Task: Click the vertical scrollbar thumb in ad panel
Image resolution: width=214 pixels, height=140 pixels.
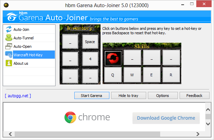Action: [208, 117]
